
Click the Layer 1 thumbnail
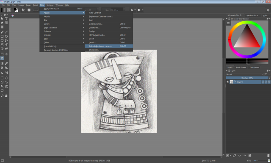point(232,82)
